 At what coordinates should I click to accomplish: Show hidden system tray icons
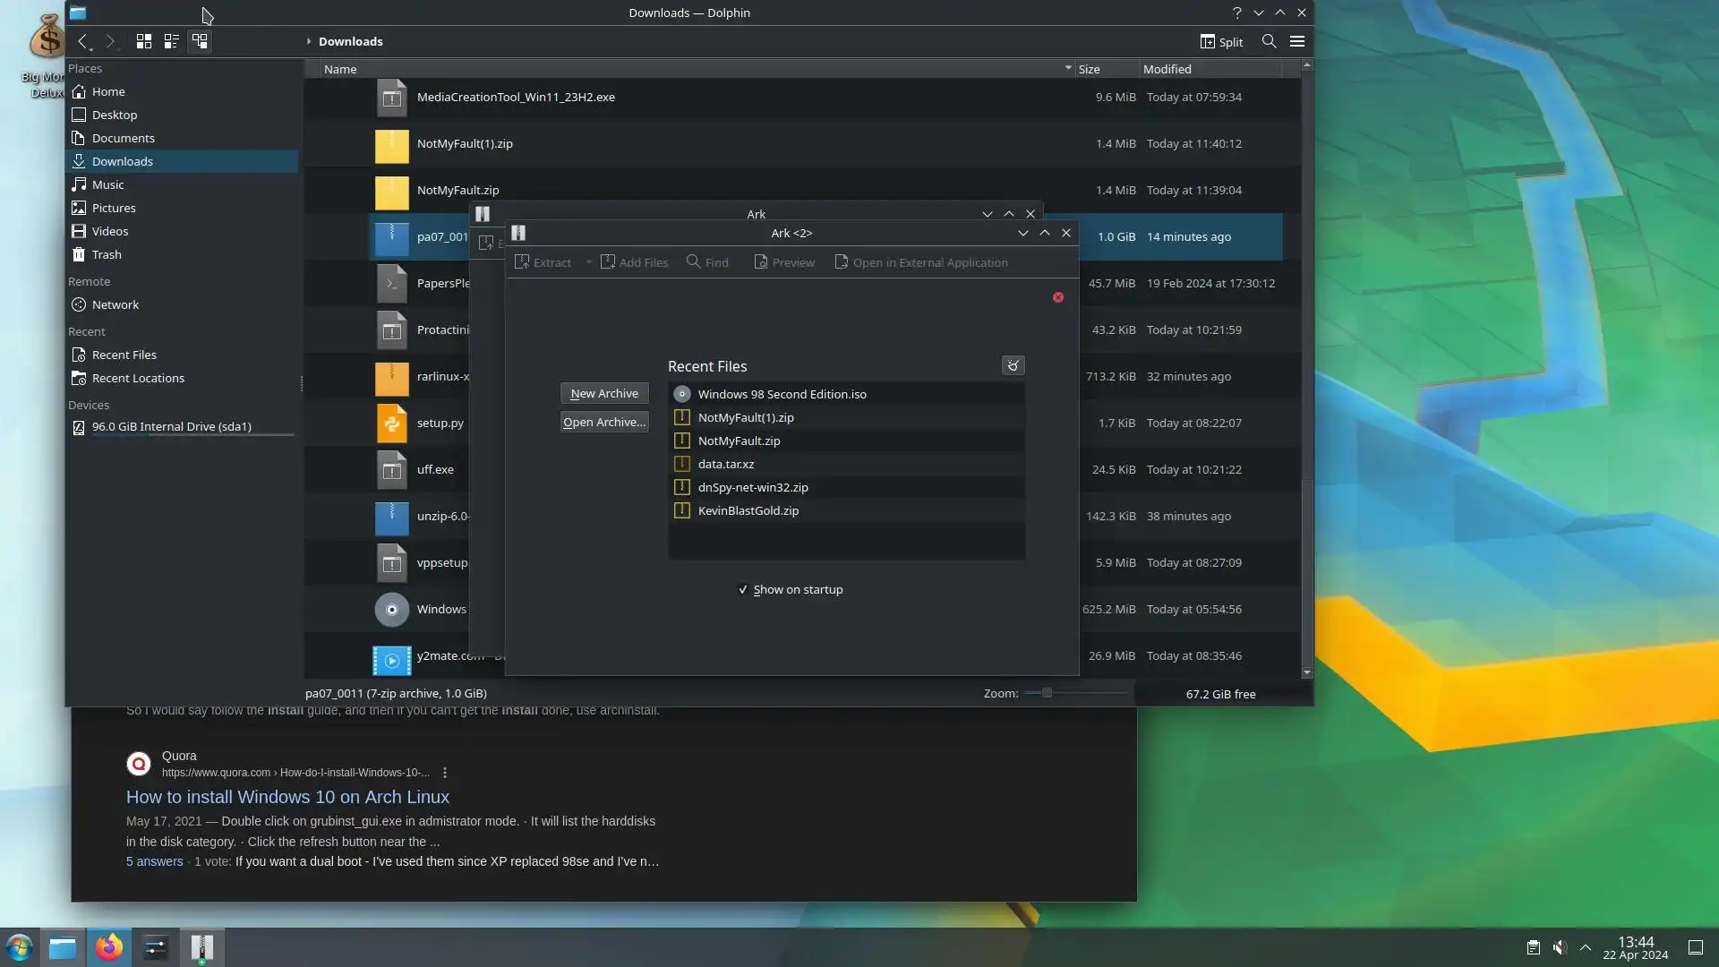[1586, 947]
